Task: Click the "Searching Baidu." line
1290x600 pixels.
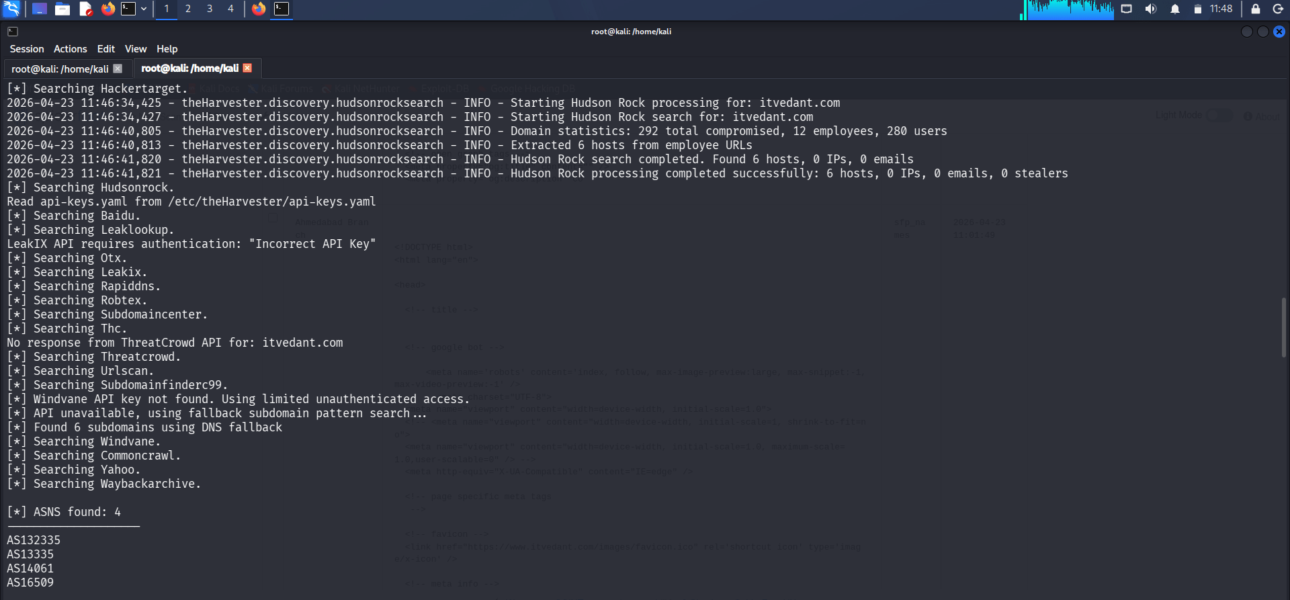Action: [x=74, y=216]
